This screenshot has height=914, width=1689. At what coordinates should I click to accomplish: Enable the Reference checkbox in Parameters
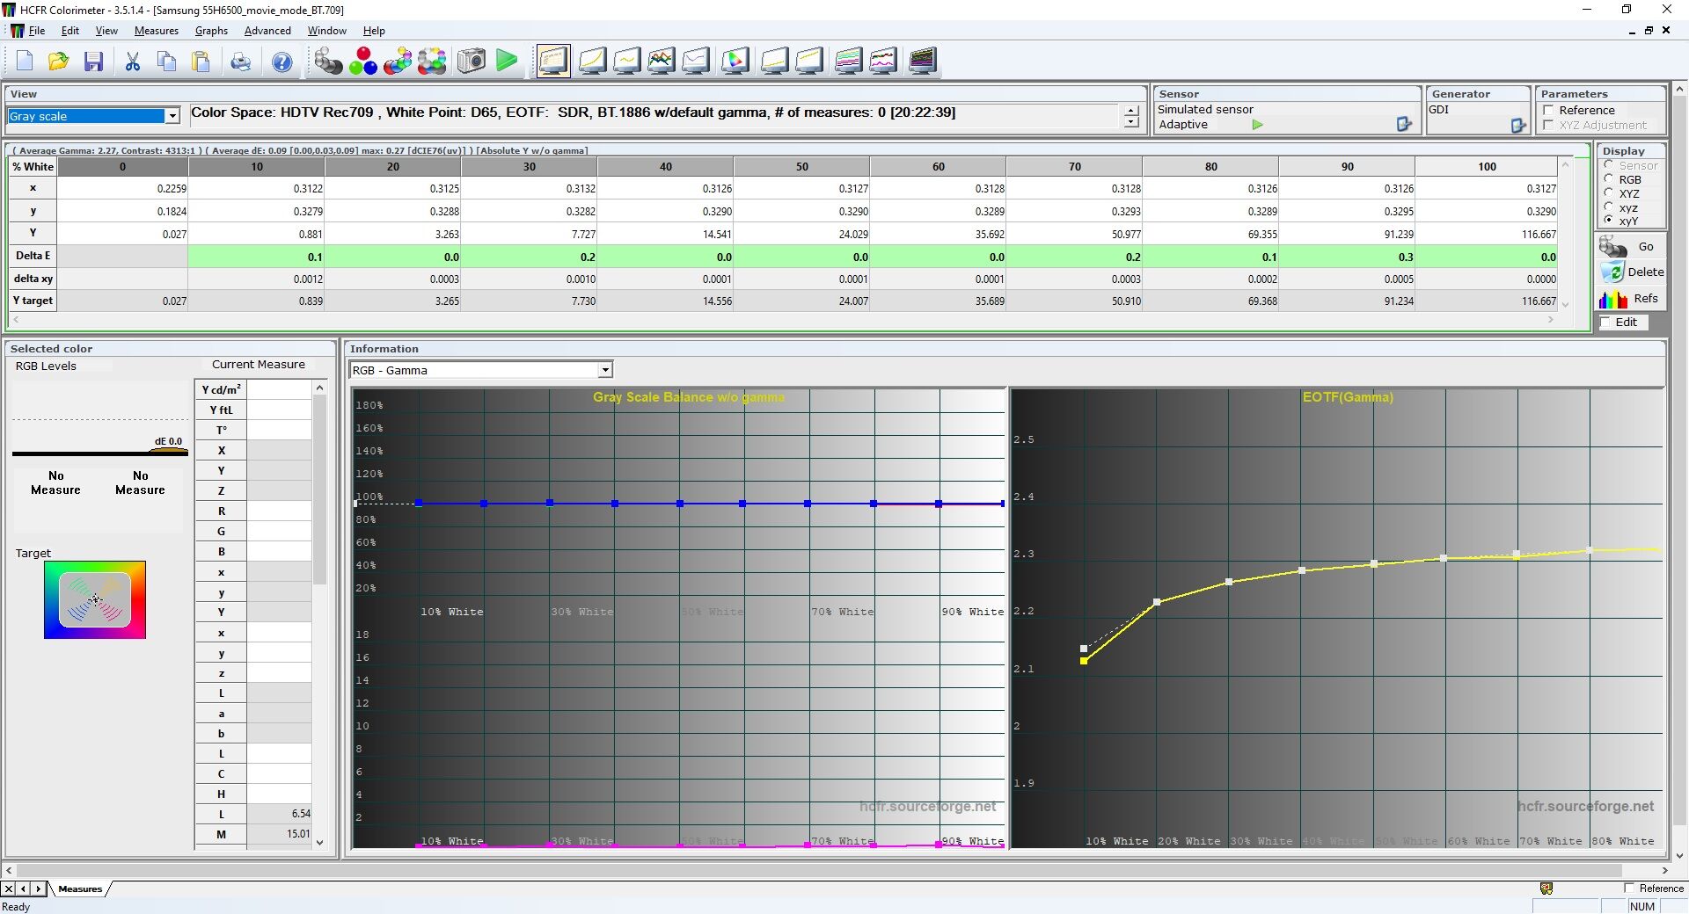click(x=1548, y=110)
